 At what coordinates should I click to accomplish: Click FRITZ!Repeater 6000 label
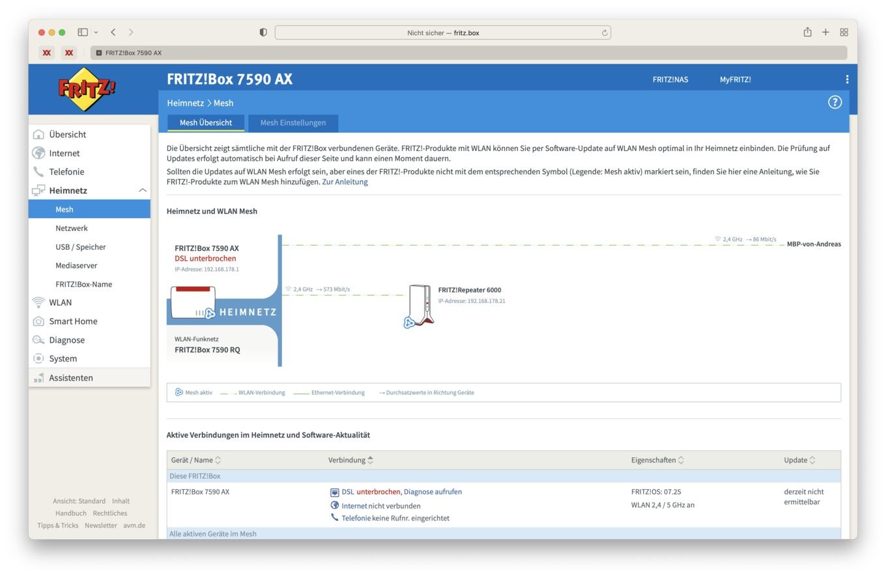coord(470,290)
